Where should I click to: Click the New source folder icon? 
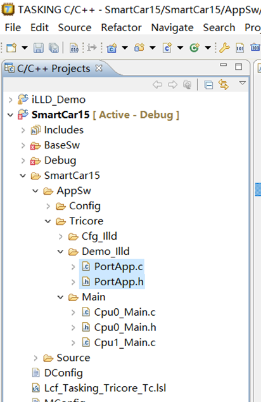pos(139,48)
